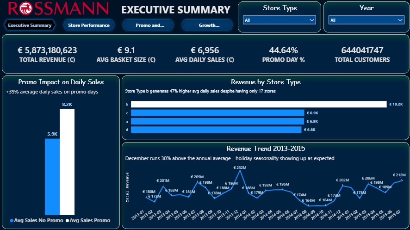Select the Total Customers 644041747 value
410x230 pixels.
(362, 50)
